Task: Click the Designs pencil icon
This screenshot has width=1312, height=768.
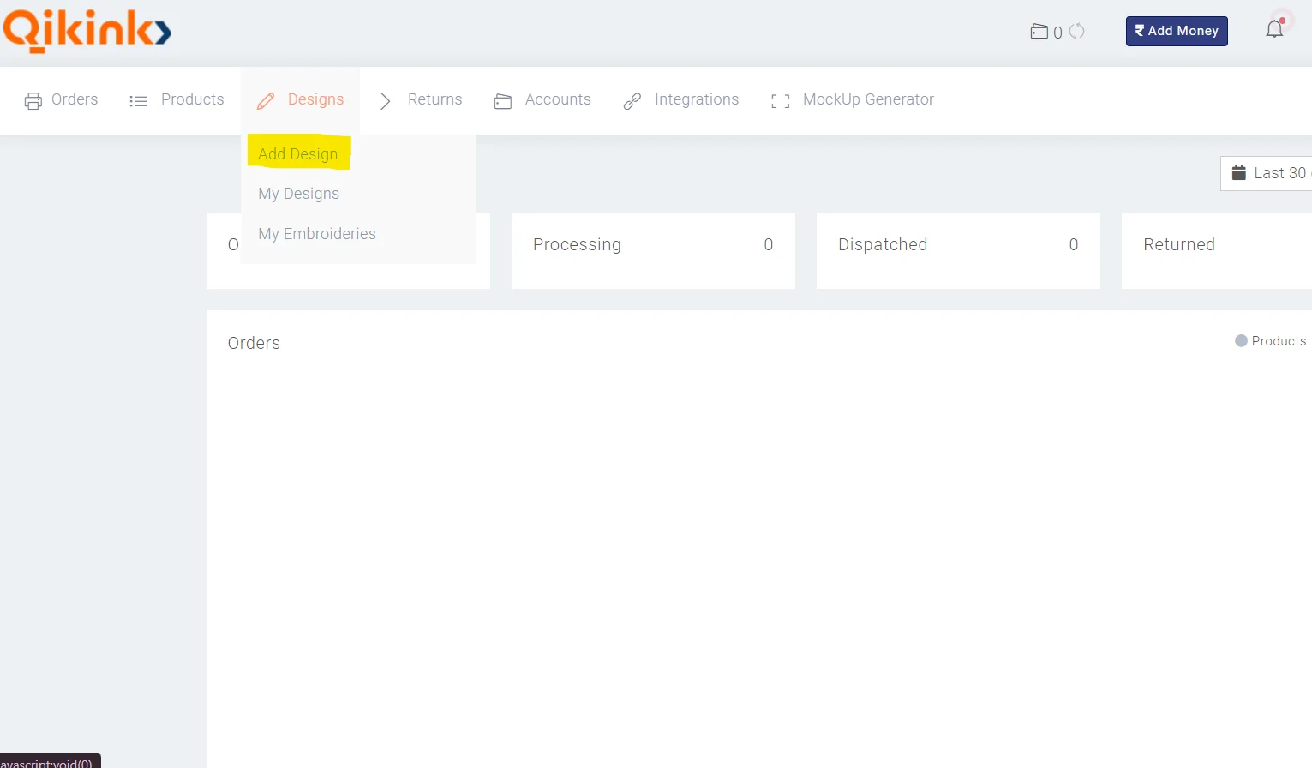Action: click(266, 101)
